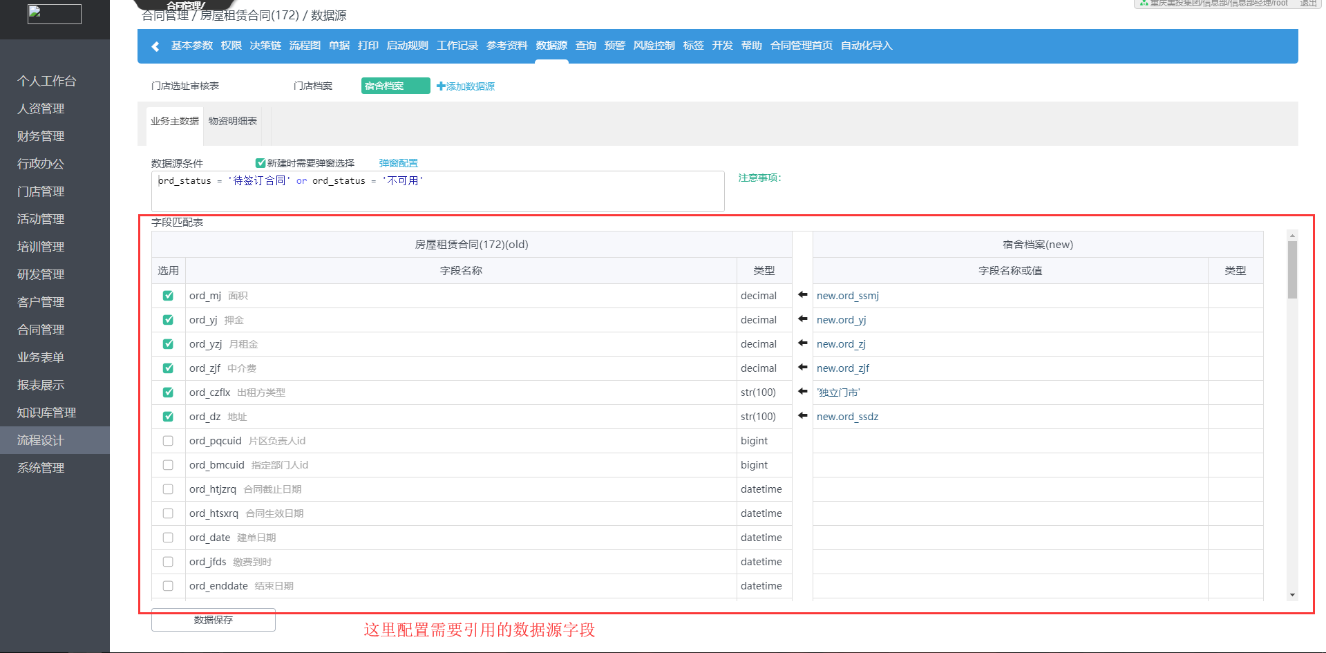Image resolution: width=1326 pixels, height=653 pixels.
Task: Open the 流程设计 sidebar menu
Action: click(41, 440)
